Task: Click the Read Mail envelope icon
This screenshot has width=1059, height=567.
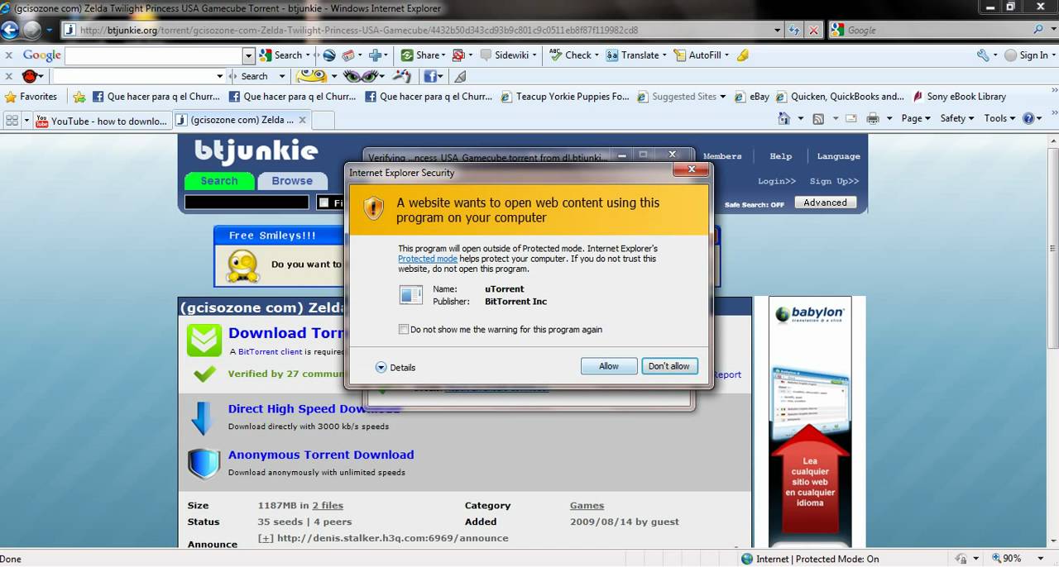Action: [851, 119]
